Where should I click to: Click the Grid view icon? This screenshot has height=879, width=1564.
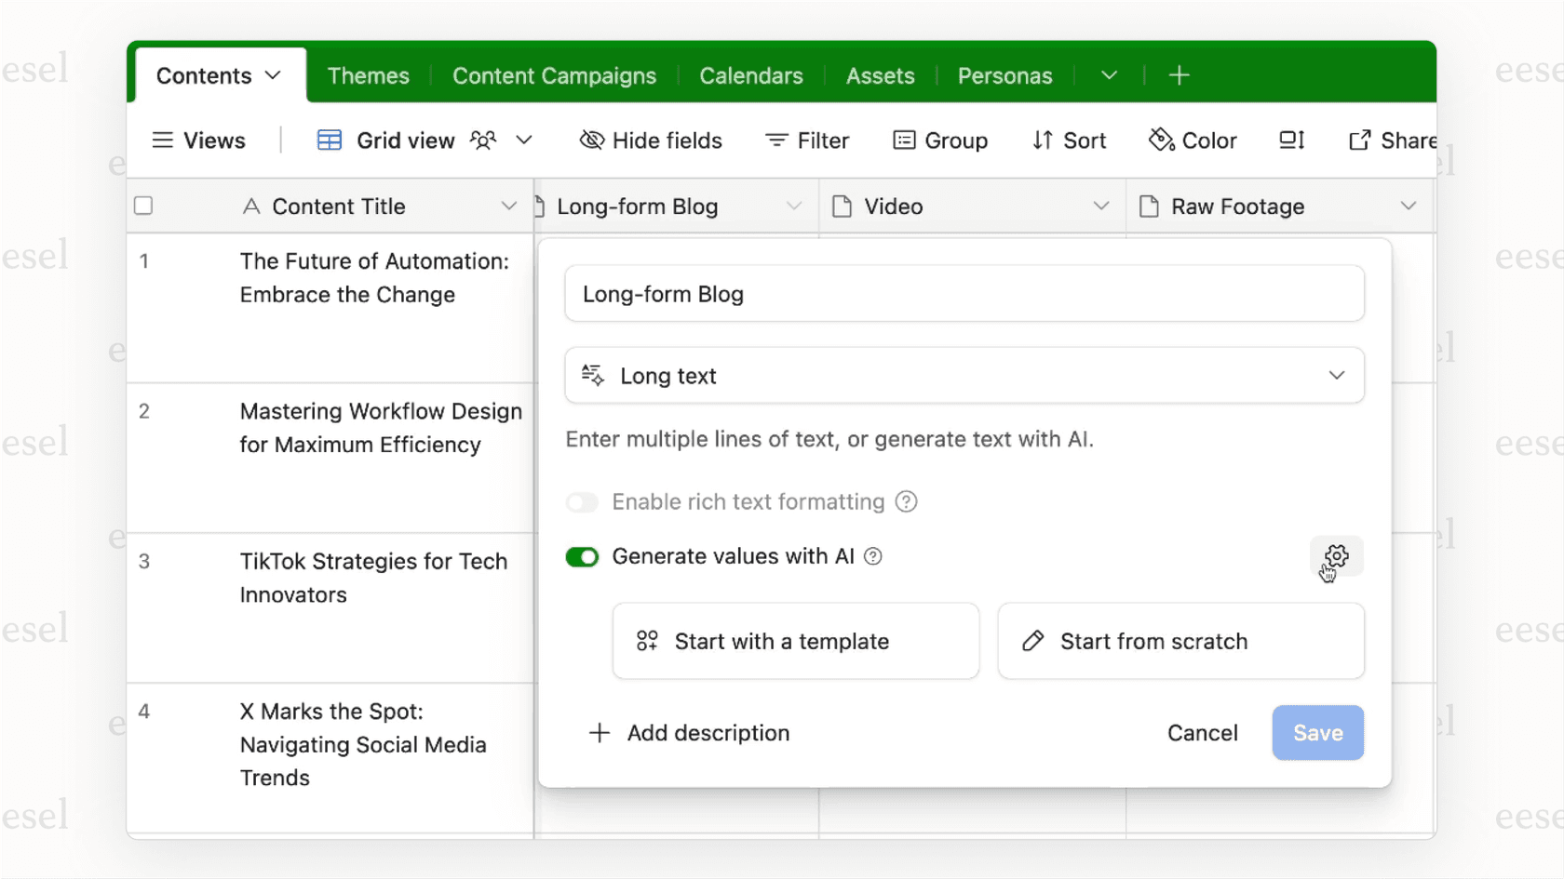328,140
